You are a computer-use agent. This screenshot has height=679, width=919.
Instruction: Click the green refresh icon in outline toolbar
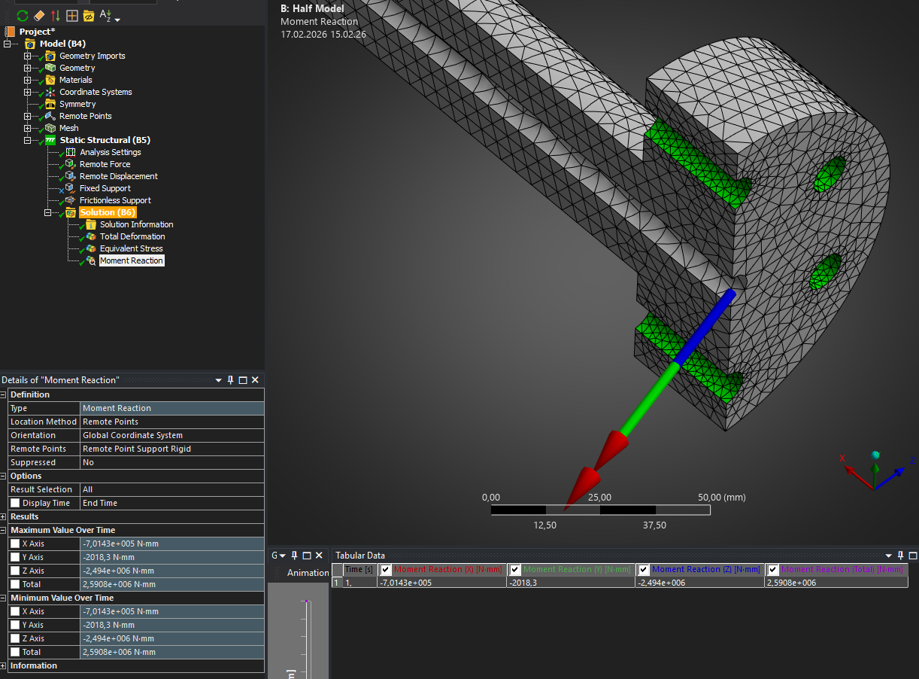pyautogui.click(x=22, y=16)
